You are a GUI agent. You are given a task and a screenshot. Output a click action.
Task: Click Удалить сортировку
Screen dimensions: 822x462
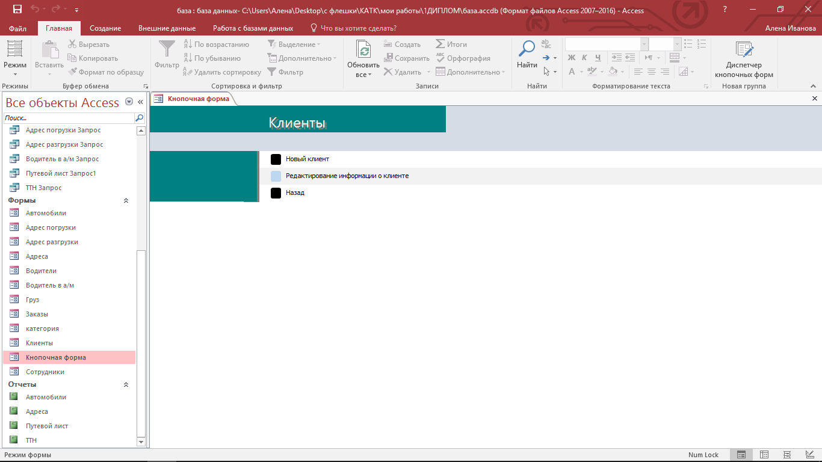(x=222, y=72)
